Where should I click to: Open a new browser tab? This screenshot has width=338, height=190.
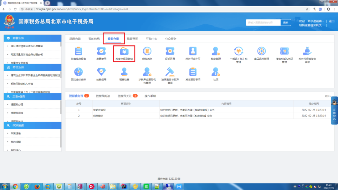tap(48, 3)
